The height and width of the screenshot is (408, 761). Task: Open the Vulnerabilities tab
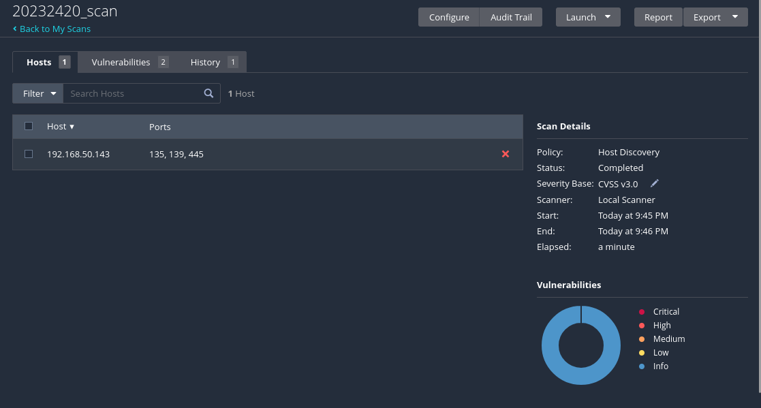pos(129,62)
